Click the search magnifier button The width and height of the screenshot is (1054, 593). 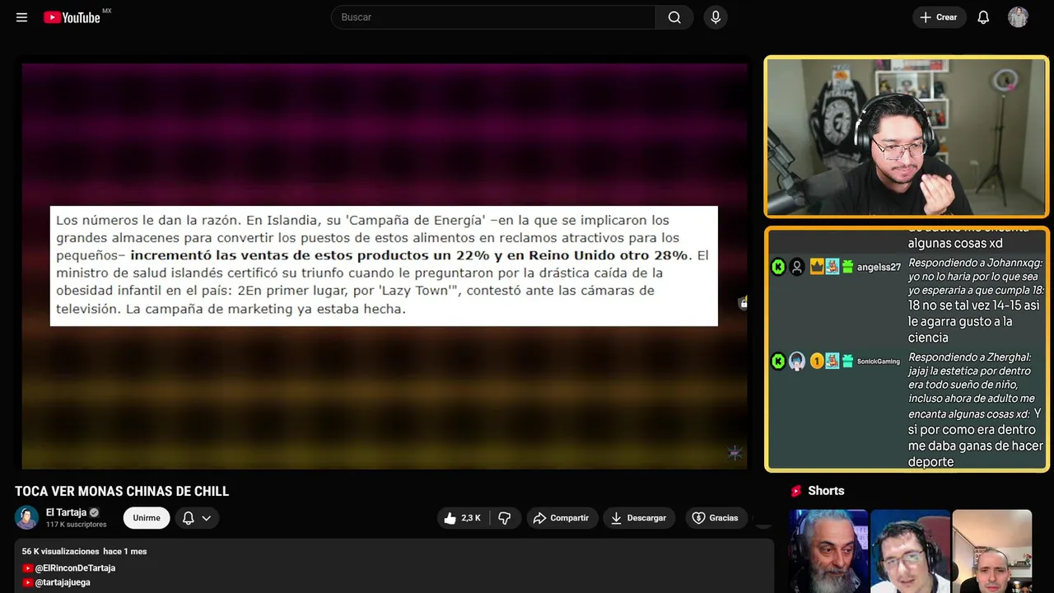[x=674, y=17]
